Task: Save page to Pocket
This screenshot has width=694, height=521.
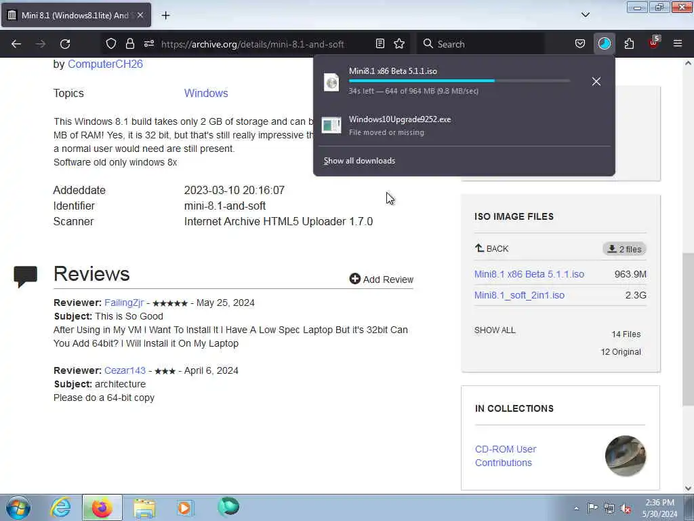Action: pos(580,43)
